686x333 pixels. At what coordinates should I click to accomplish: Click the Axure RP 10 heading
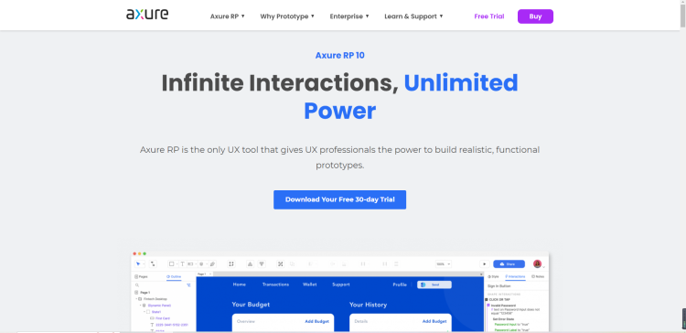[x=339, y=55]
